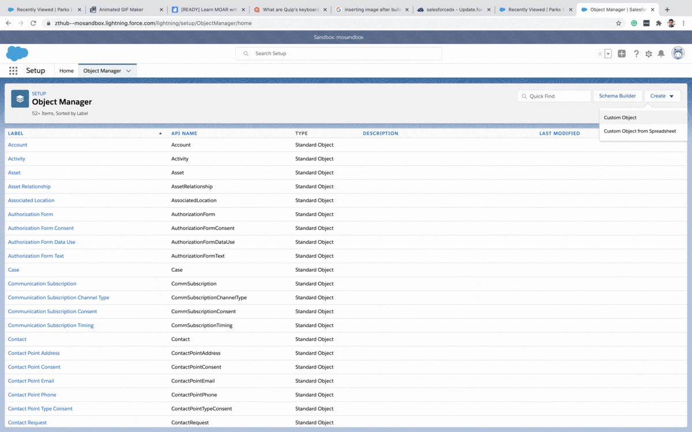Click the Sandbox: mosandbox banner text
This screenshot has width=692, height=432.
339,37
